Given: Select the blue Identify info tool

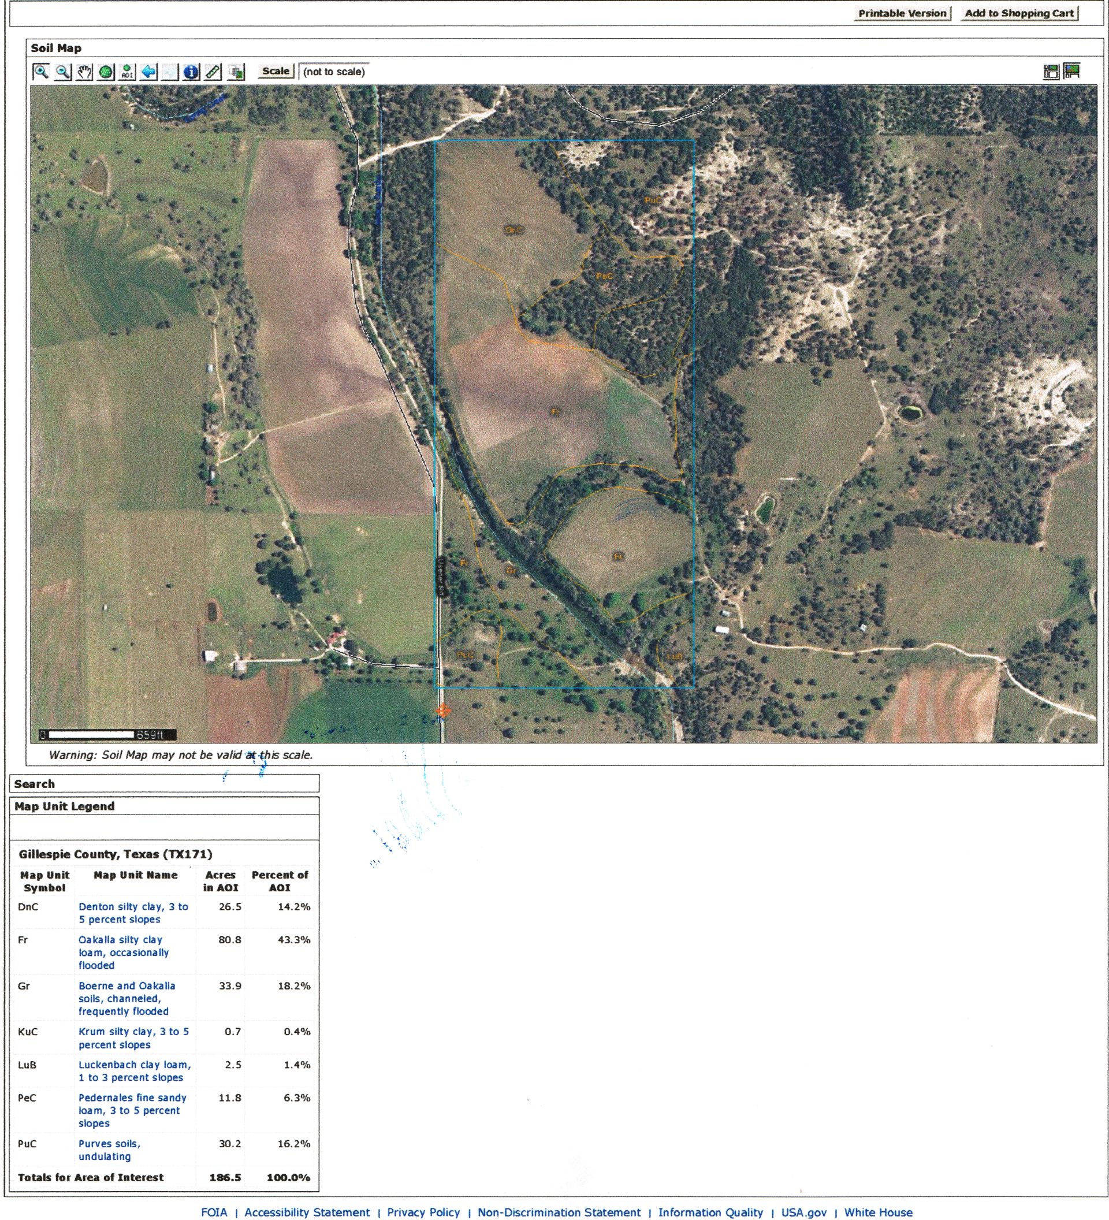Looking at the screenshot, I should point(191,72).
